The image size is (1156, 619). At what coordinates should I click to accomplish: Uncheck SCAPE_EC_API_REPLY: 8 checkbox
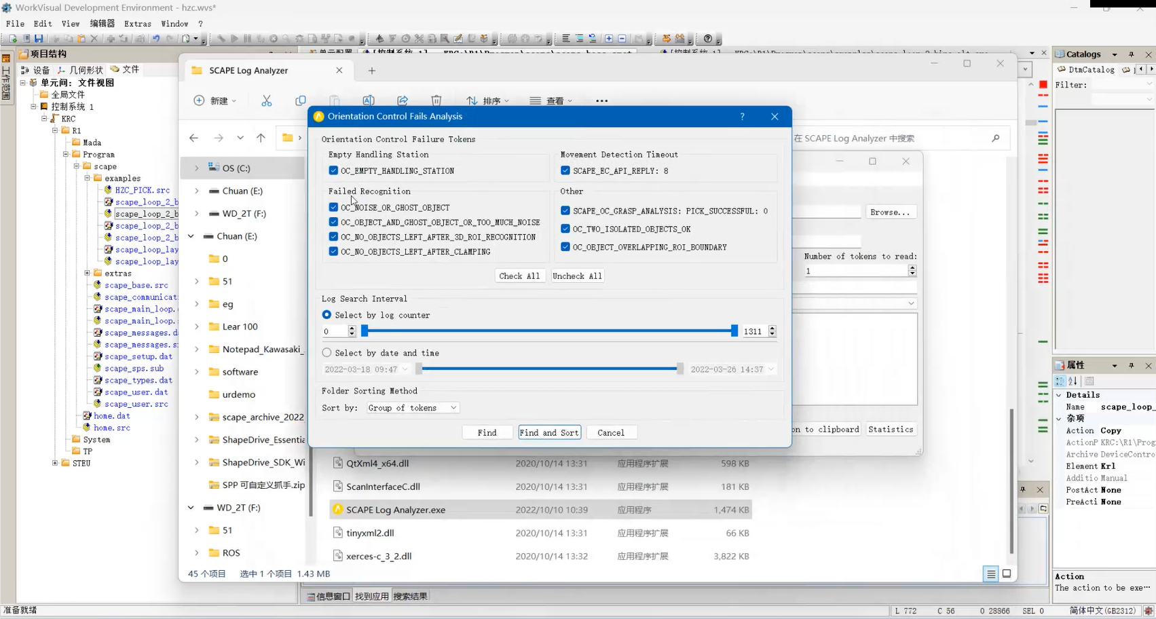click(x=565, y=170)
